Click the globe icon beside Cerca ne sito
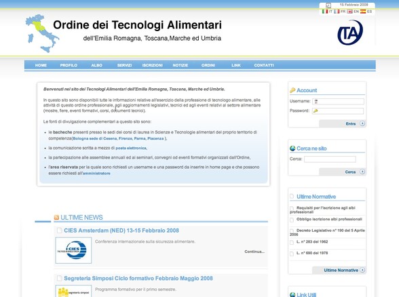Viewport: 399px width, 297px height. [292, 148]
